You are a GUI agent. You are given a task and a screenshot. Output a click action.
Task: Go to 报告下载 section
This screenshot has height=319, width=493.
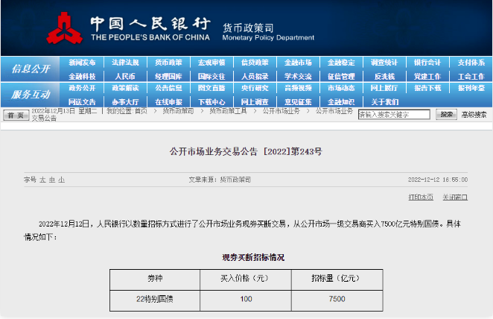click(x=427, y=88)
